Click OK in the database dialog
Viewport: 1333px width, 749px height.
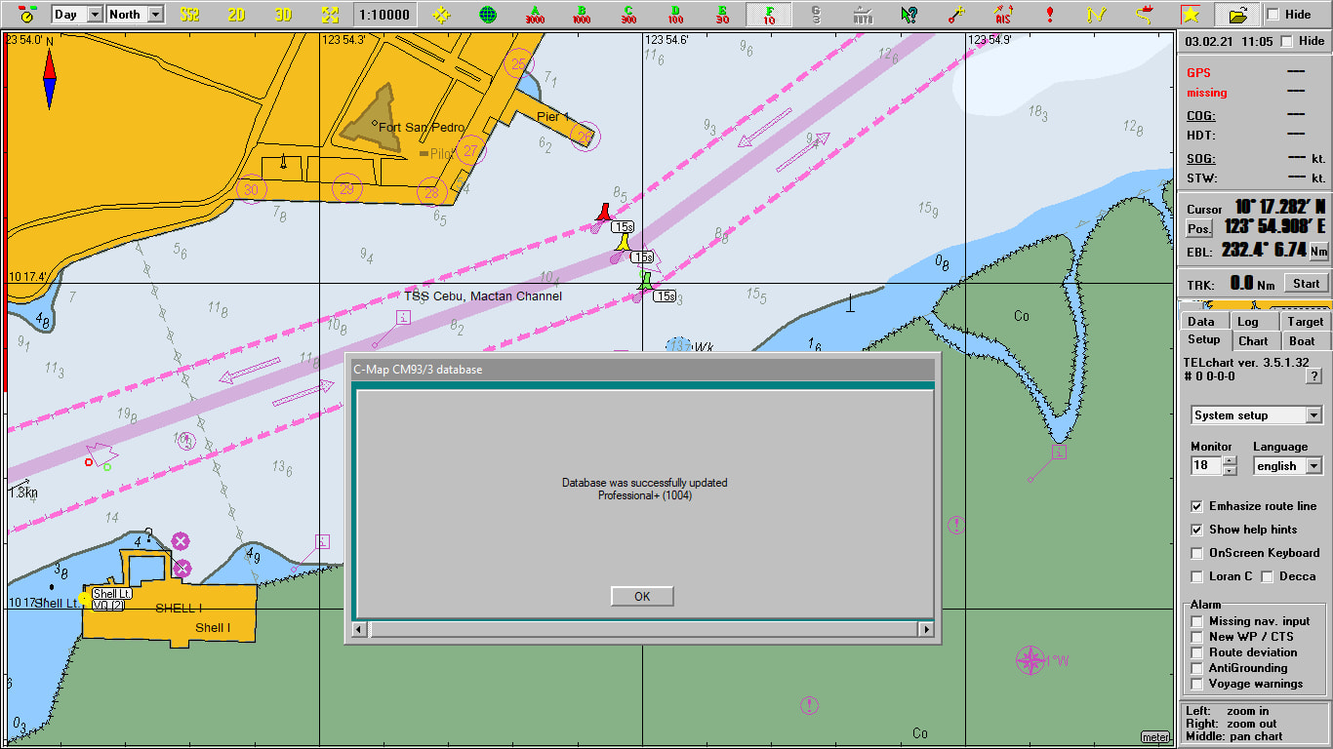coord(642,597)
